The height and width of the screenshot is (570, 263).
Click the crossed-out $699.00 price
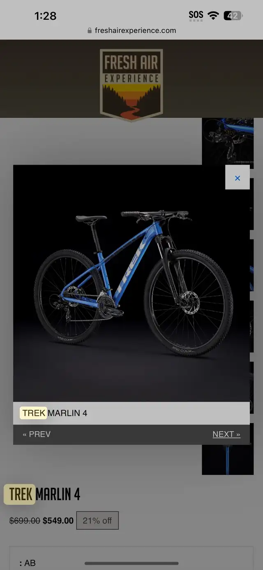[25, 521]
